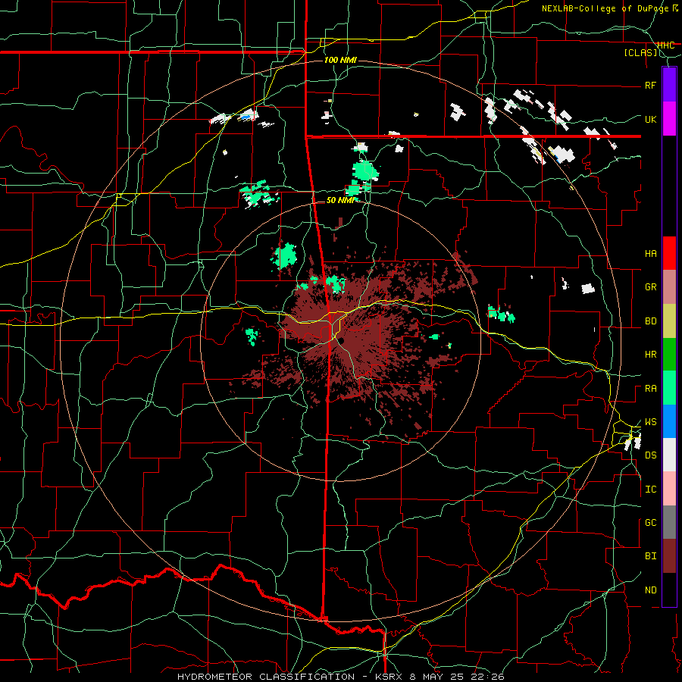682x682 pixels.
Task: Click the 'HYDROMETEOR CLASSIFICATION' title text
Action: pos(266,677)
